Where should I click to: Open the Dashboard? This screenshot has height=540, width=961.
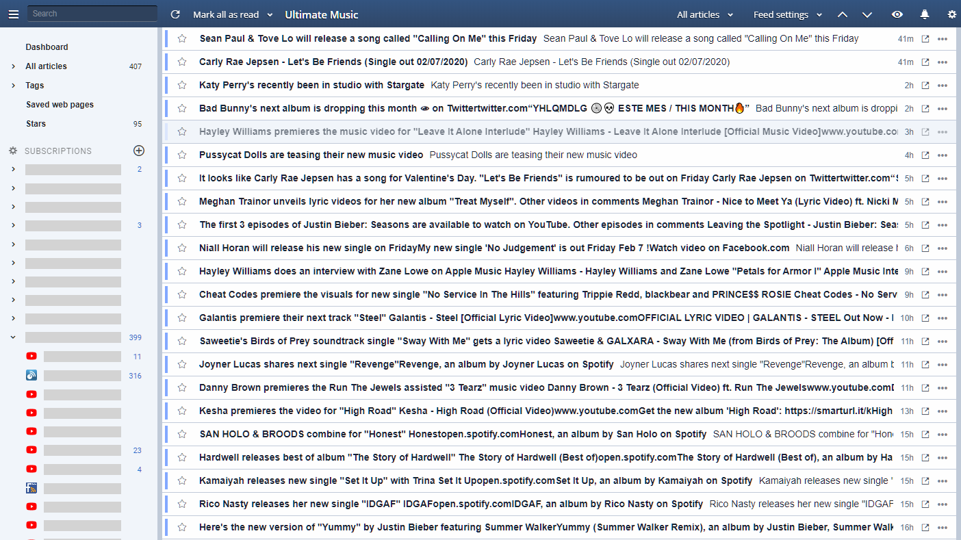pos(47,47)
